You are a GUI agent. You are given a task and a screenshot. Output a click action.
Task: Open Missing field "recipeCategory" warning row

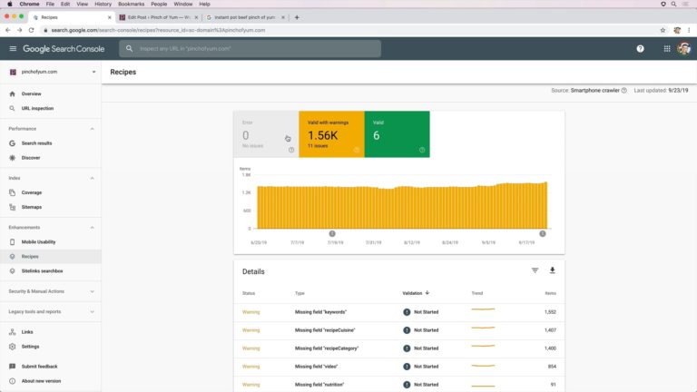point(399,348)
